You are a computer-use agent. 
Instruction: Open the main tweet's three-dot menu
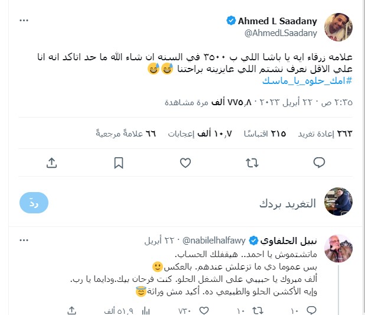click(24, 21)
